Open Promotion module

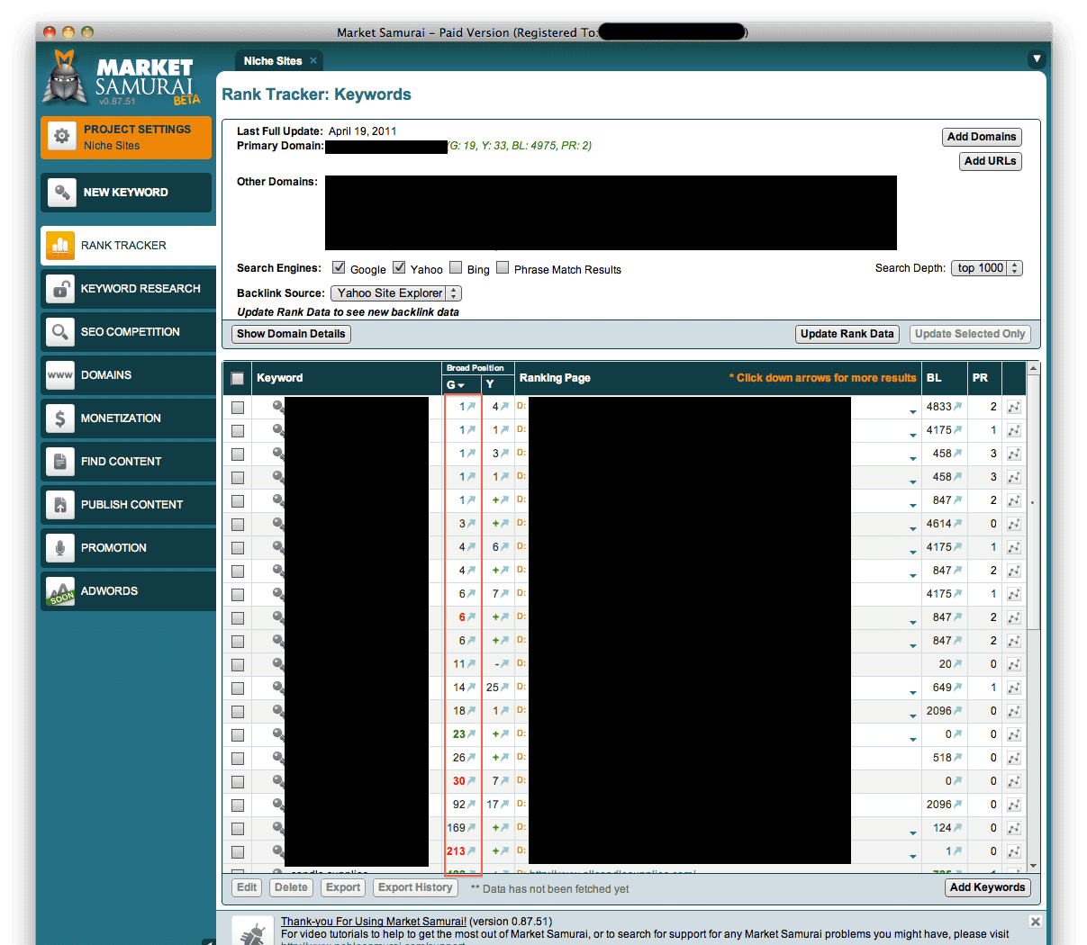click(x=128, y=548)
